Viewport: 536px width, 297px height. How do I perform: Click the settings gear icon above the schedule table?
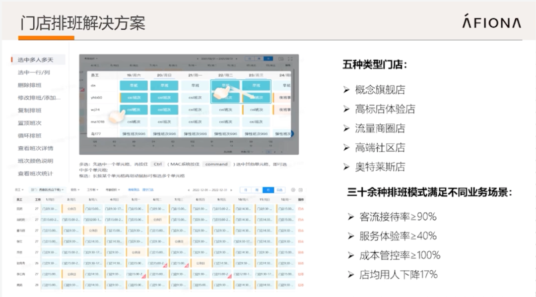pos(293,190)
